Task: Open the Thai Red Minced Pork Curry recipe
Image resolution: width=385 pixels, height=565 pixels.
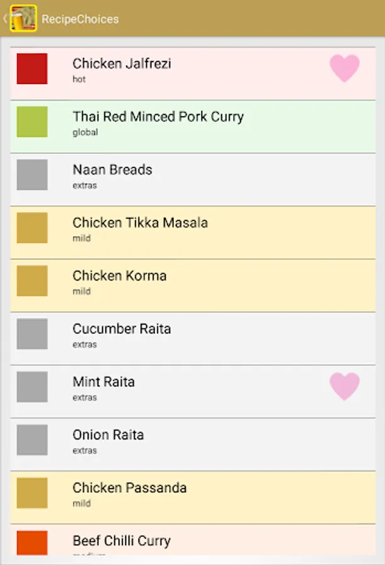Action: coord(158,117)
